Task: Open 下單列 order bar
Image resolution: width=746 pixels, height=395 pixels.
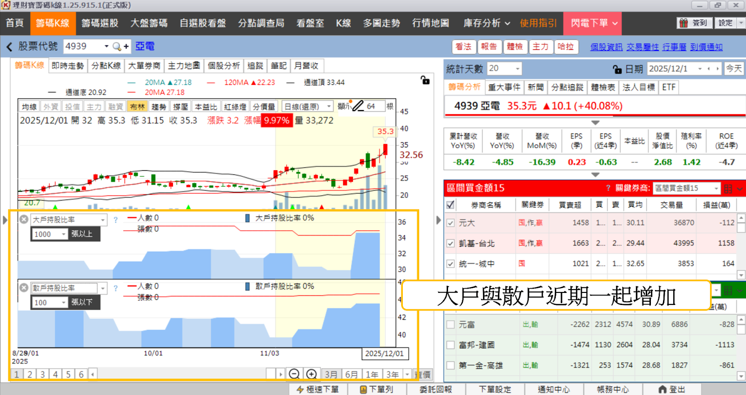Action: [x=377, y=389]
